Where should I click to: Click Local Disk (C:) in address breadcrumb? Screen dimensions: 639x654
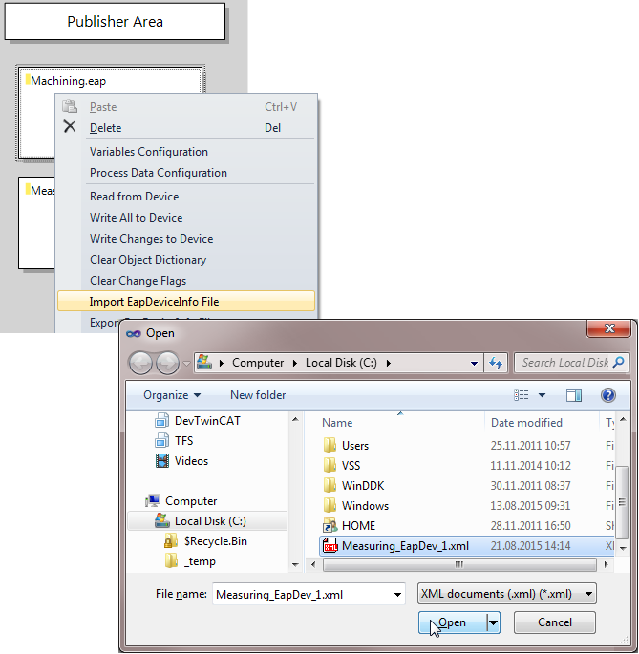coord(341,363)
